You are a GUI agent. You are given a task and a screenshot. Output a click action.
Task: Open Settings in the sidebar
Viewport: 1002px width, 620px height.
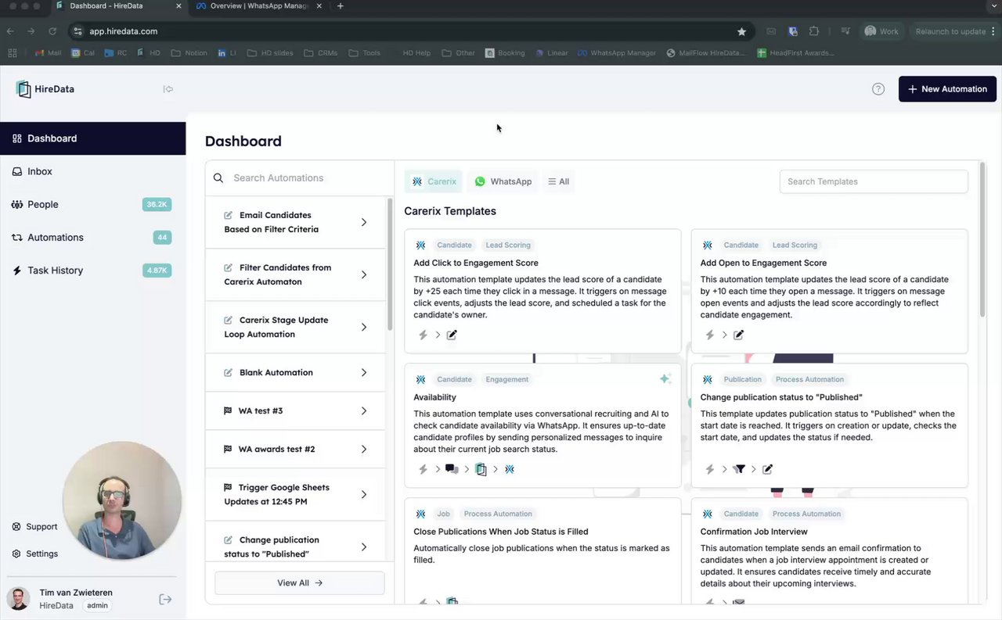tap(35, 554)
